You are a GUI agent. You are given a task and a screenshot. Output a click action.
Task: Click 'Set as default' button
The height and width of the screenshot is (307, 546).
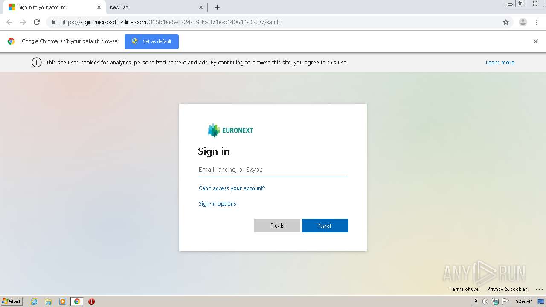[151, 41]
